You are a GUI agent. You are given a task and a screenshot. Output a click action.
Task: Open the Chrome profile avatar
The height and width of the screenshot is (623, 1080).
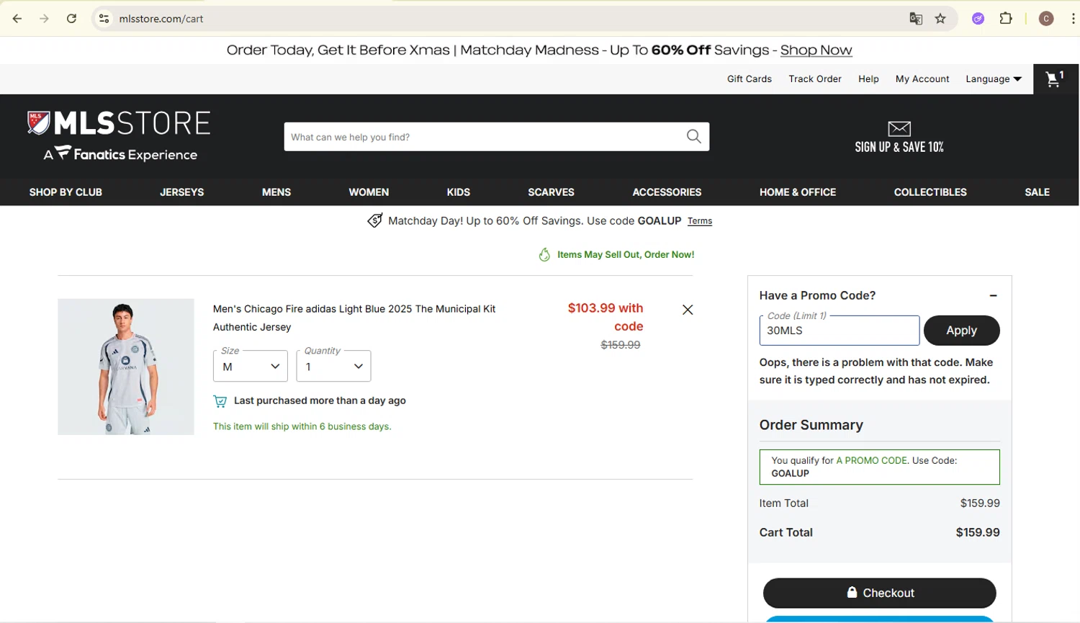pos(1047,19)
